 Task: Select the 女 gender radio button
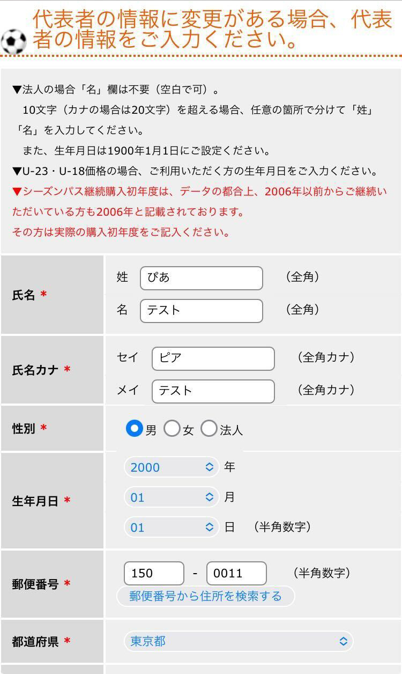[172, 428]
